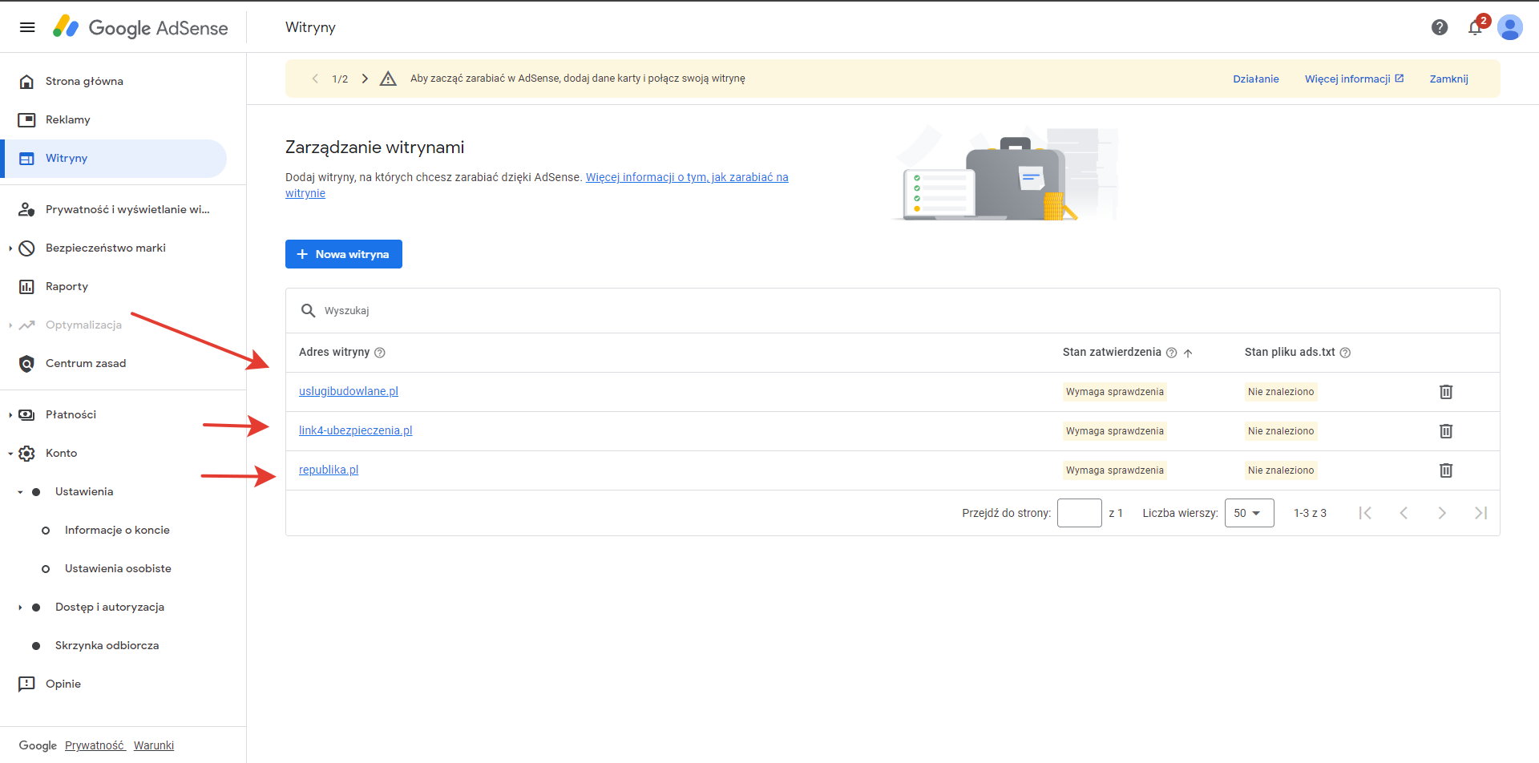Click the Opinie feedback icon
The height and width of the screenshot is (763, 1539).
[x=26, y=684]
